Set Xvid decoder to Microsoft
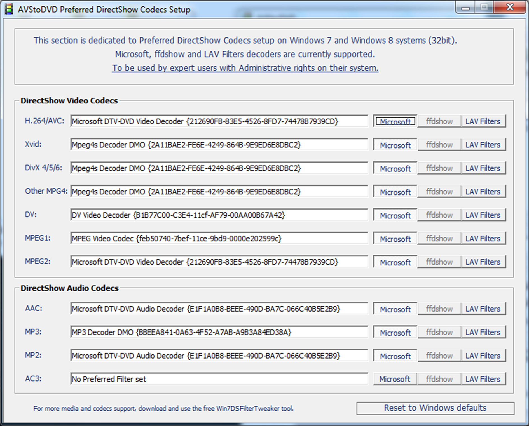 (x=395, y=145)
